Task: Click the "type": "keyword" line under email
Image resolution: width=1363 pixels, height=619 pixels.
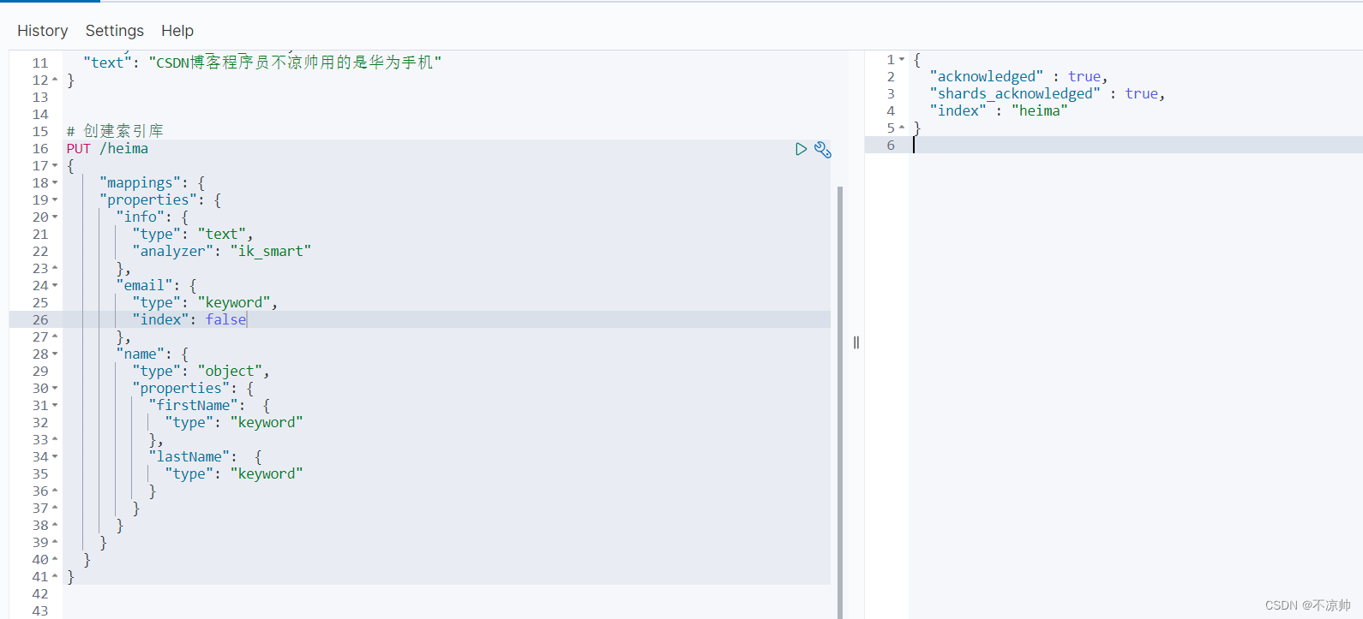Action: [x=205, y=302]
